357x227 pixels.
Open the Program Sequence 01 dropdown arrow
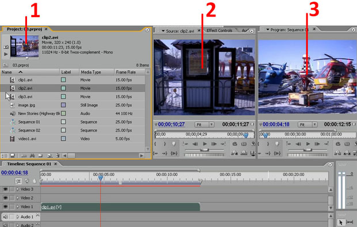click(x=268, y=30)
